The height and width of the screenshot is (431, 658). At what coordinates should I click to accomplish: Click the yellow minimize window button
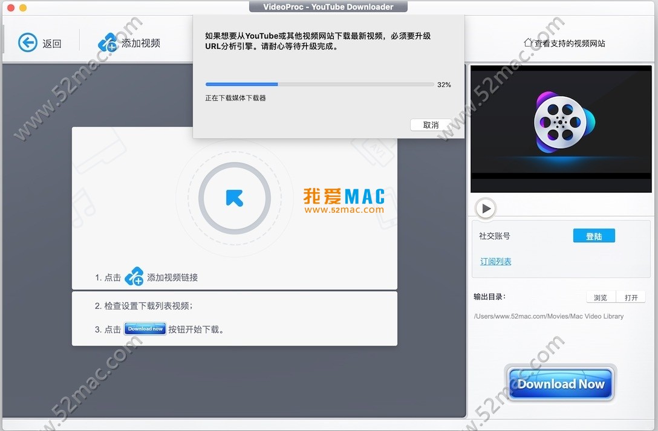23,7
